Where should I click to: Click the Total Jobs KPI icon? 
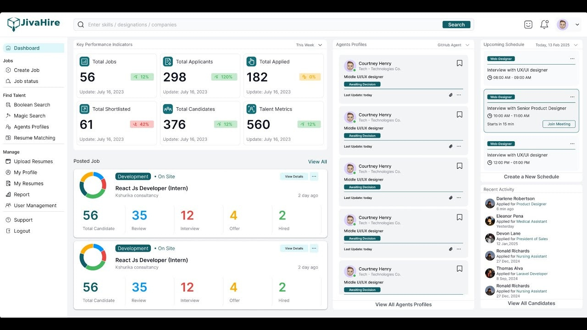tap(84, 61)
